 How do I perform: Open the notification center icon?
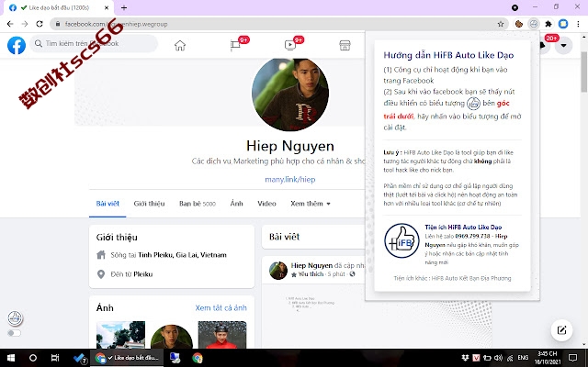click(572, 358)
